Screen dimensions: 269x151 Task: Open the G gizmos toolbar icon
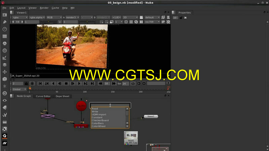click(5, 136)
